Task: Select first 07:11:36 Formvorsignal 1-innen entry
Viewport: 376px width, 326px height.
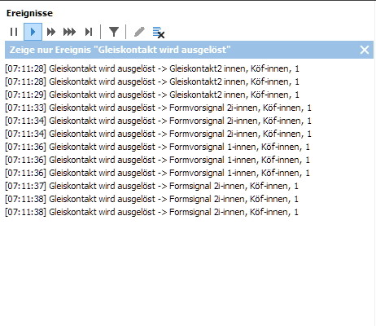Action: coord(157,147)
